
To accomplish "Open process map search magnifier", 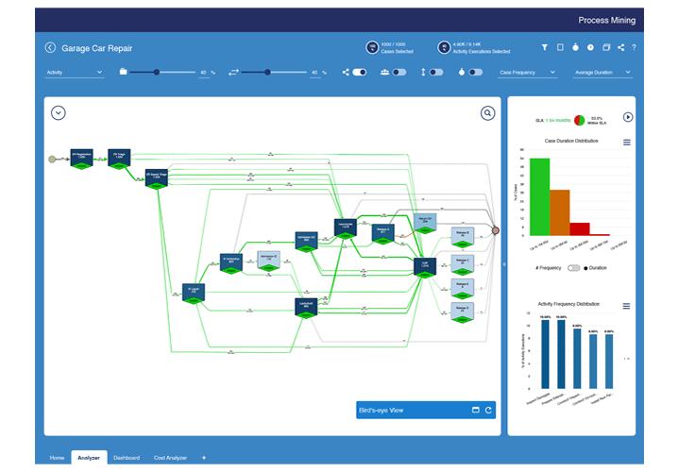I will [487, 113].
